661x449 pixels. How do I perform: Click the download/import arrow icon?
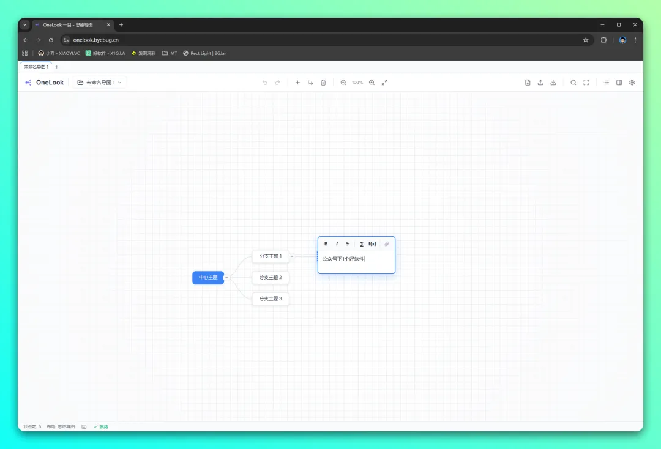pos(553,83)
